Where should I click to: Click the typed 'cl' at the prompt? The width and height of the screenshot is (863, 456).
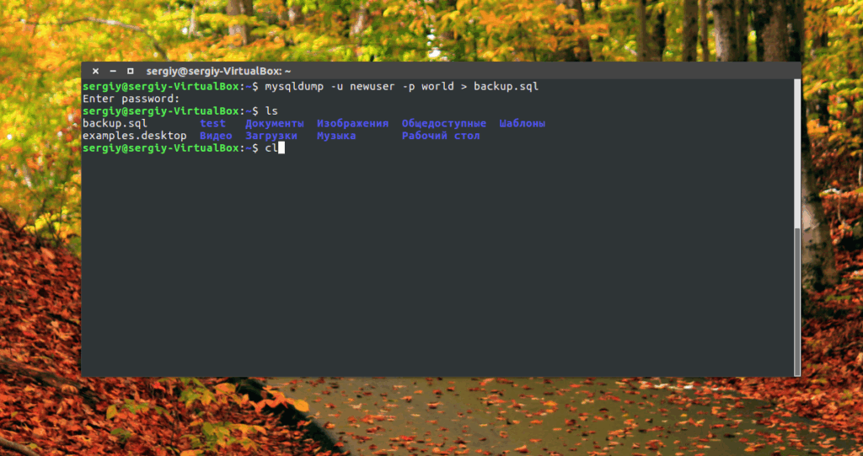click(x=271, y=148)
